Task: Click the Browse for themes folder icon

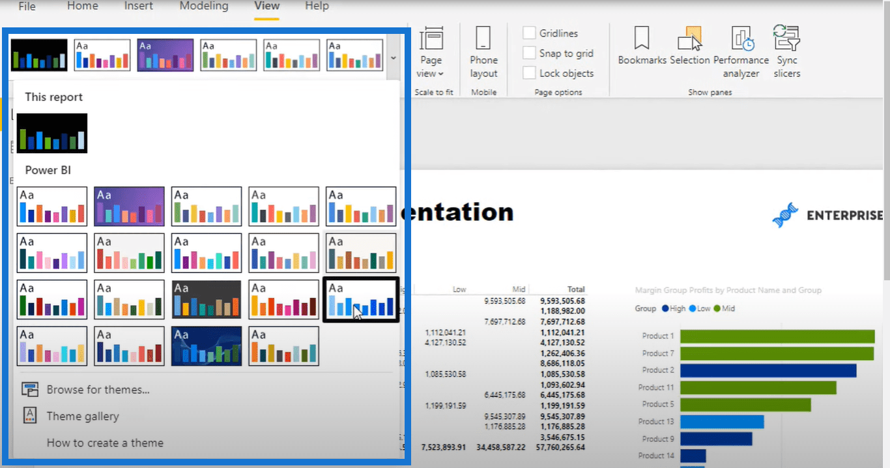Action: (30, 390)
